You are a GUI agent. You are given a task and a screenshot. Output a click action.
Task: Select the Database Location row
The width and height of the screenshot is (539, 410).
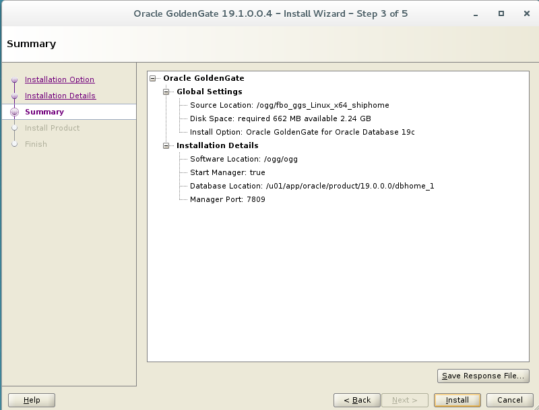click(x=312, y=186)
